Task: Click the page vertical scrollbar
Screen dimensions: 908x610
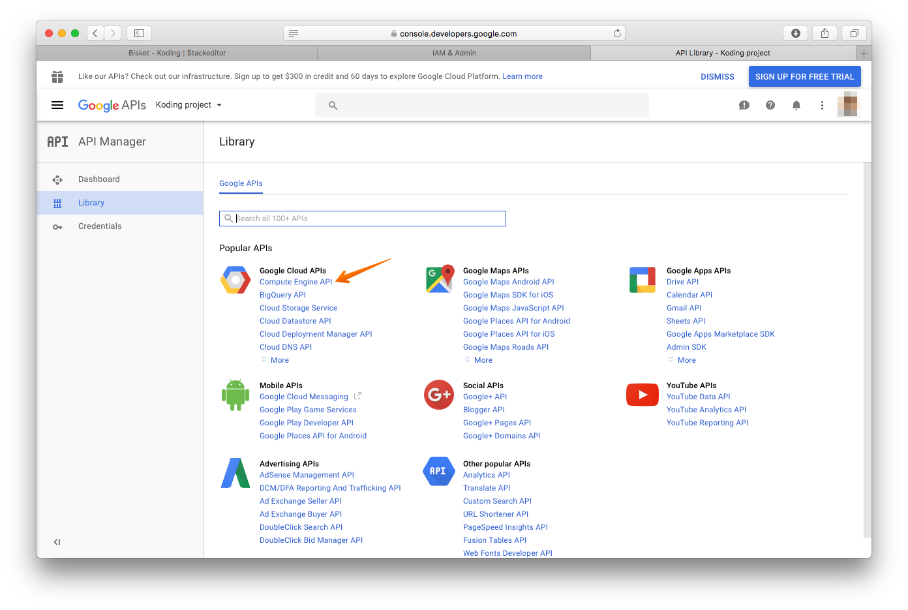Action: pos(868,350)
